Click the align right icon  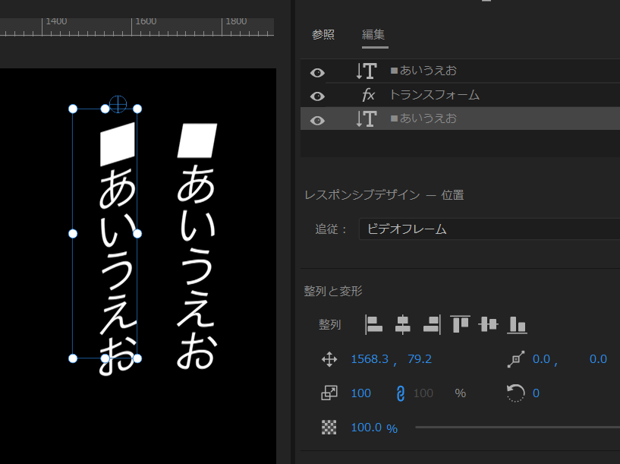[x=432, y=325]
